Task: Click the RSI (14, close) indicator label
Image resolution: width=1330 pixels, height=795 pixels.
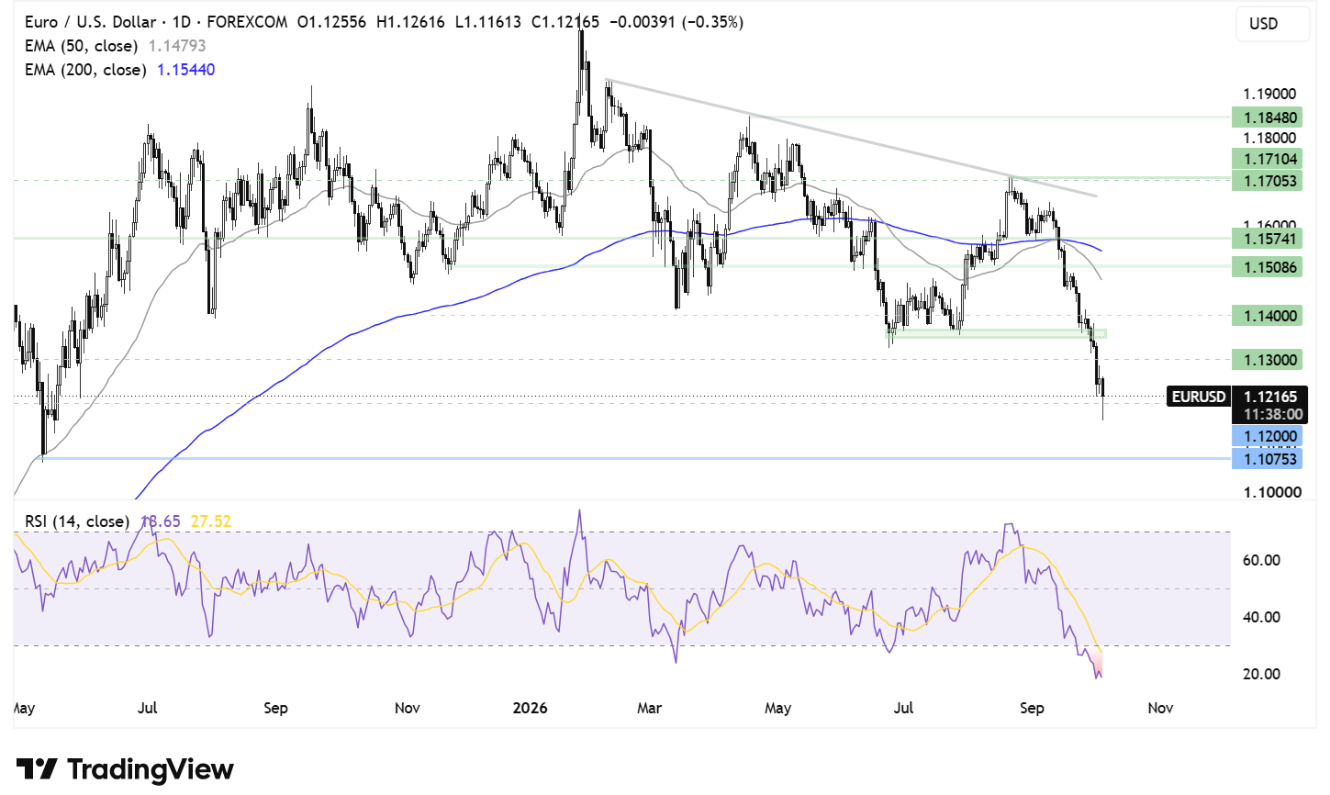Action: pyautogui.click(x=77, y=521)
